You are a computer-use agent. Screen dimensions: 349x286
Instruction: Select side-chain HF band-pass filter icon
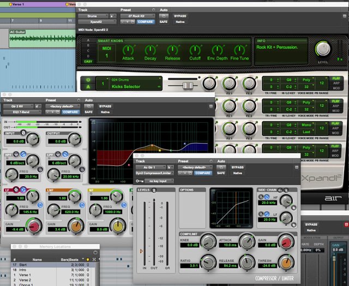tap(261, 197)
